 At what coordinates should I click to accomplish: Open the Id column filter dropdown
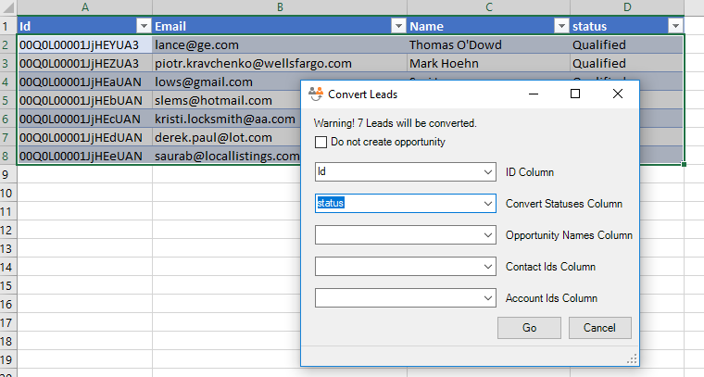pos(144,26)
